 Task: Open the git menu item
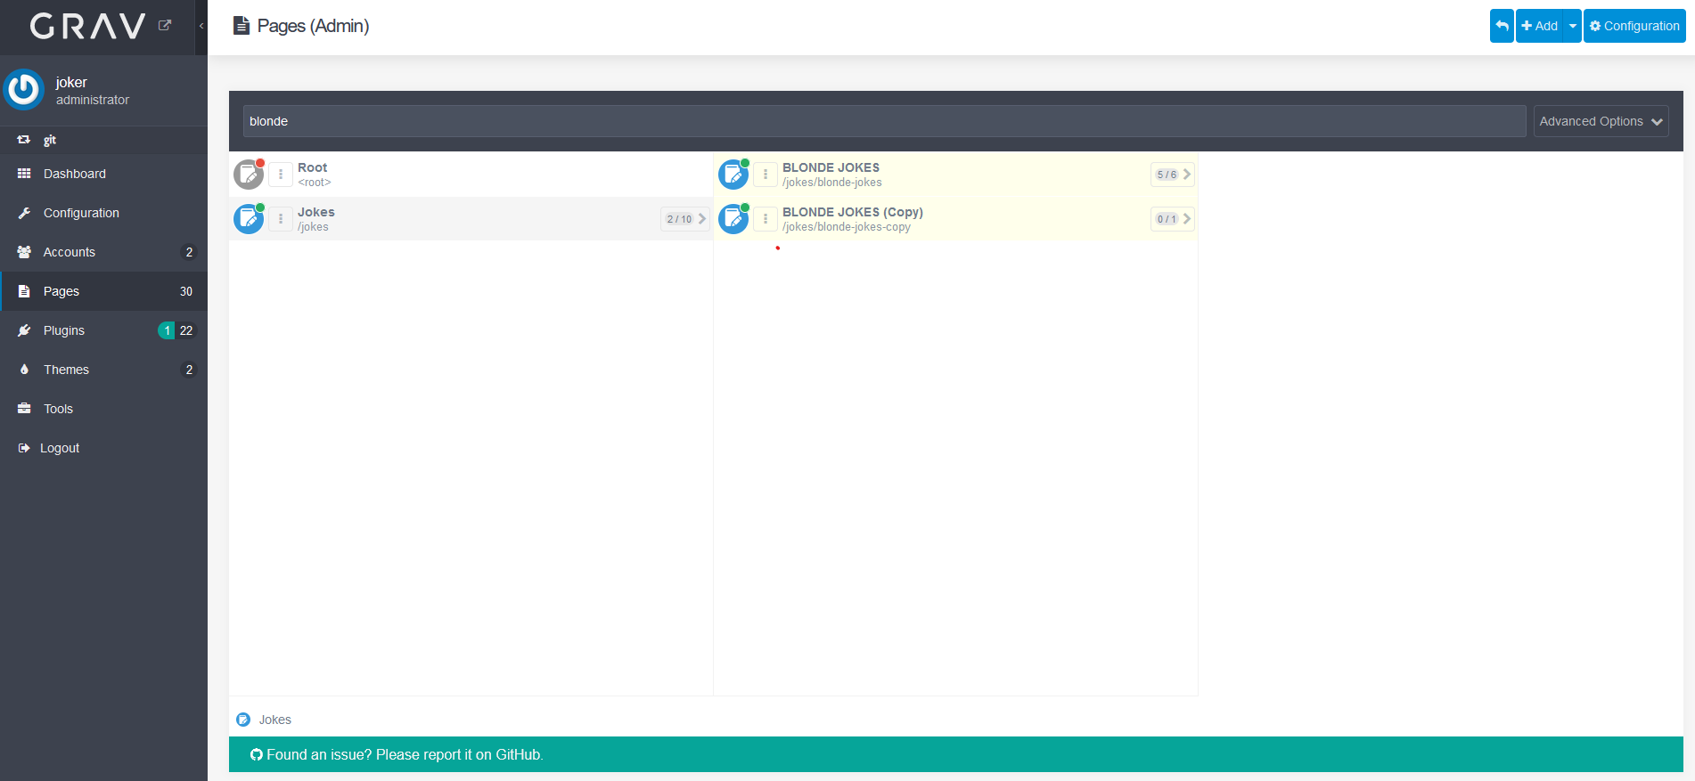coord(103,140)
